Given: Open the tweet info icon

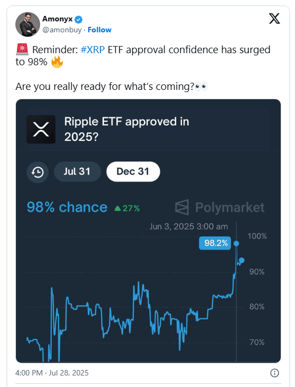Looking at the screenshot, I should click(275, 373).
